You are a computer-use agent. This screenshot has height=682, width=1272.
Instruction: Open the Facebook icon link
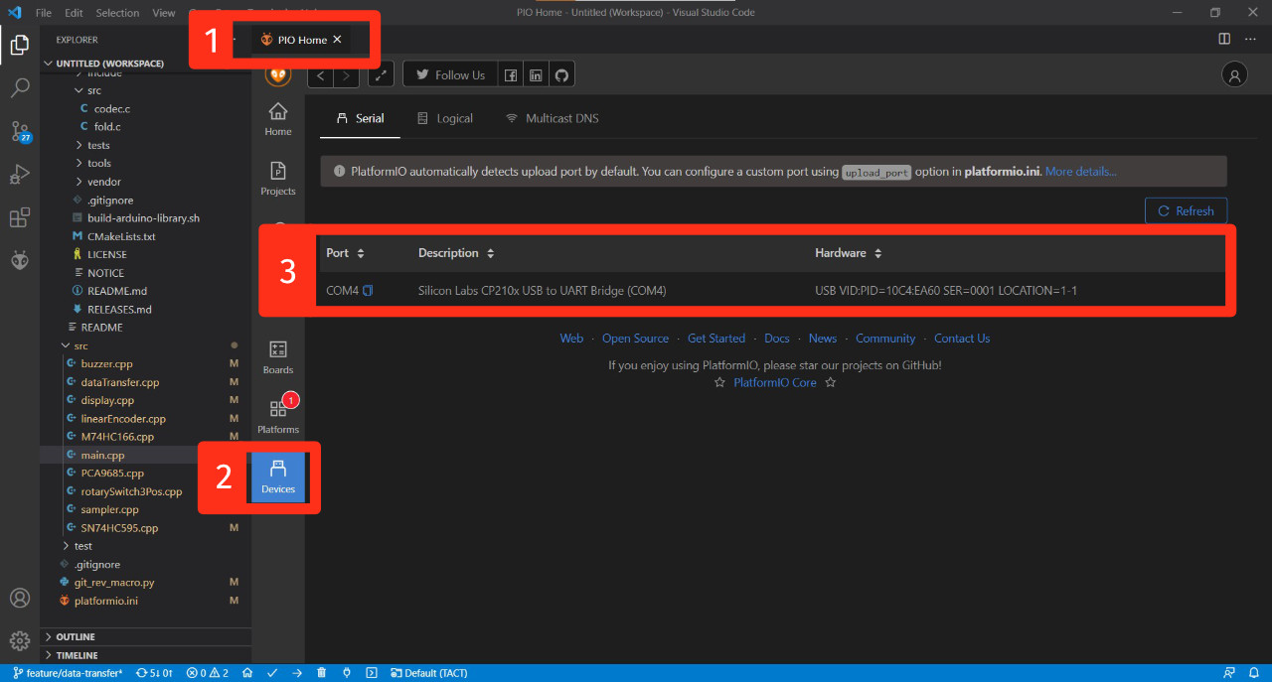tap(510, 75)
